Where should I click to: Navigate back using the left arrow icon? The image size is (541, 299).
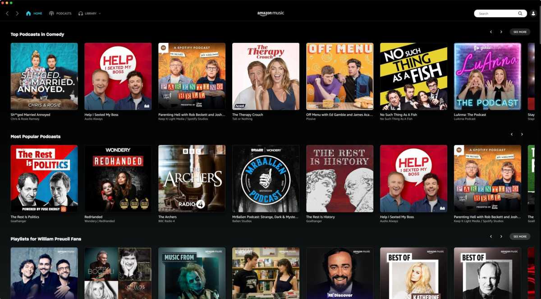(7, 14)
